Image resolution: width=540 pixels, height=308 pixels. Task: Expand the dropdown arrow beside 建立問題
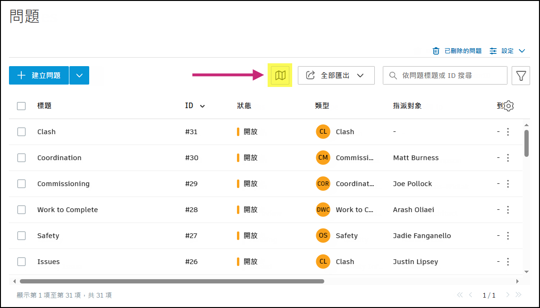tap(79, 76)
